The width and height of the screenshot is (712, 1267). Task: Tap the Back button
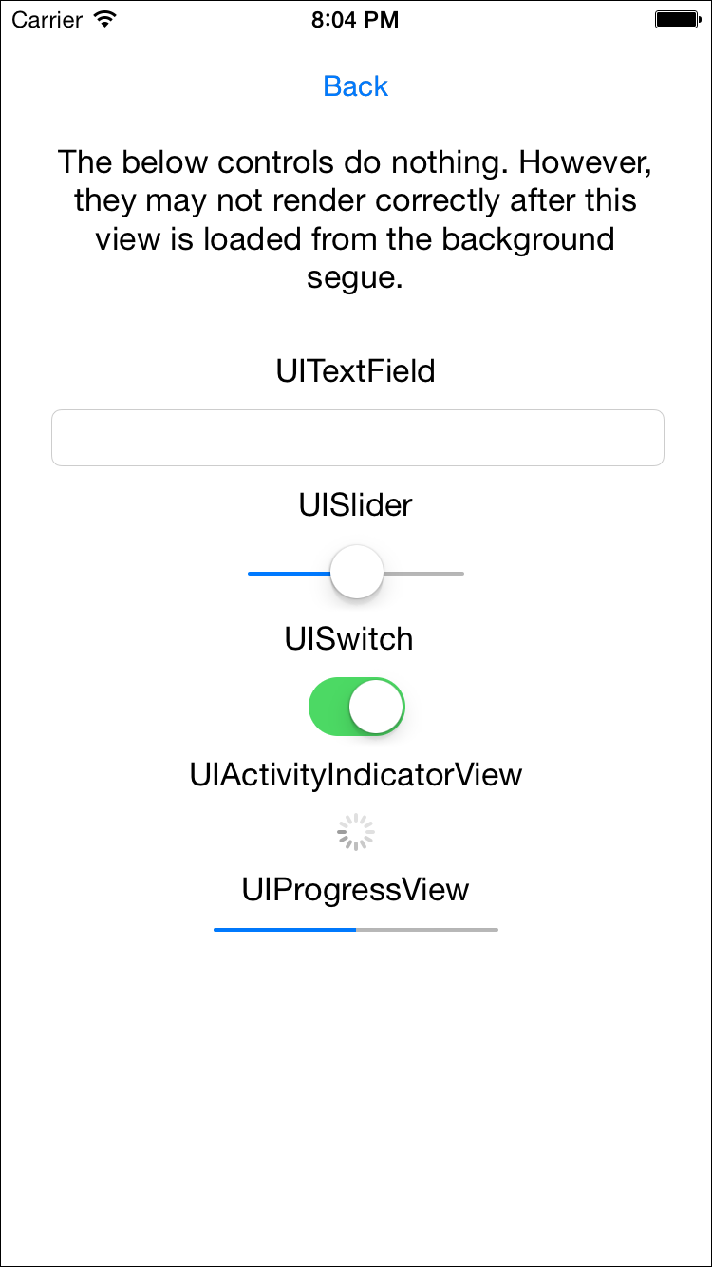[x=356, y=86]
